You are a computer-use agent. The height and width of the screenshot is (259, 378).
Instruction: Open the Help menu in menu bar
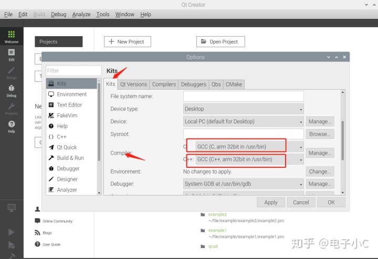(145, 15)
